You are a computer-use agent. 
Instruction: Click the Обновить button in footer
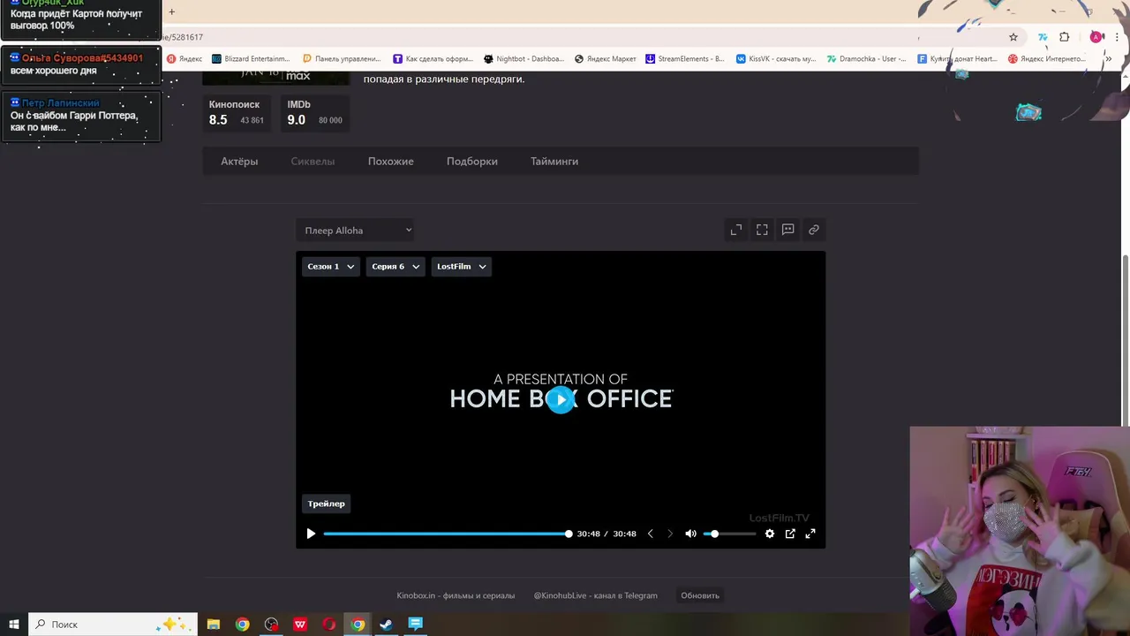pyautogui.click(x=700, y=595)
